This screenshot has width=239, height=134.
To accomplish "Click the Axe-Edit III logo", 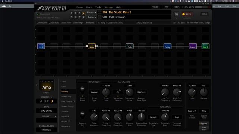I will point(52,8).
